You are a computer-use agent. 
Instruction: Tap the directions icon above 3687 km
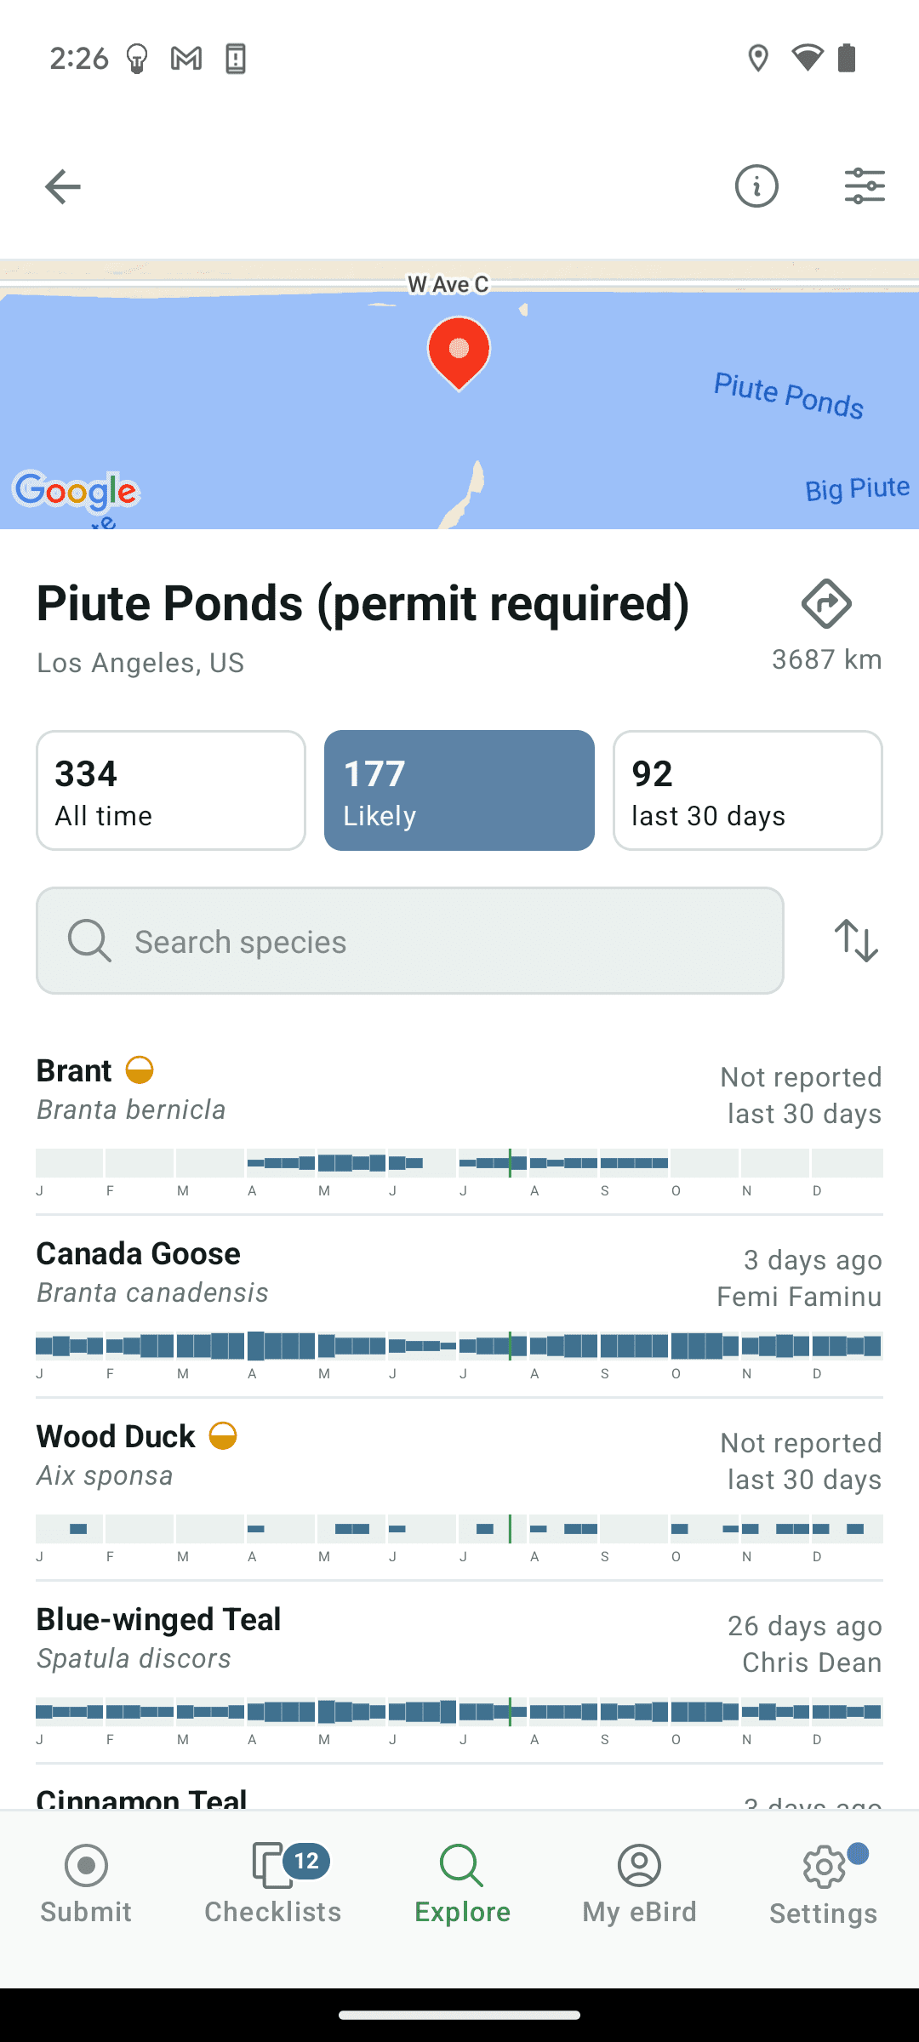(x=826, y=604)
